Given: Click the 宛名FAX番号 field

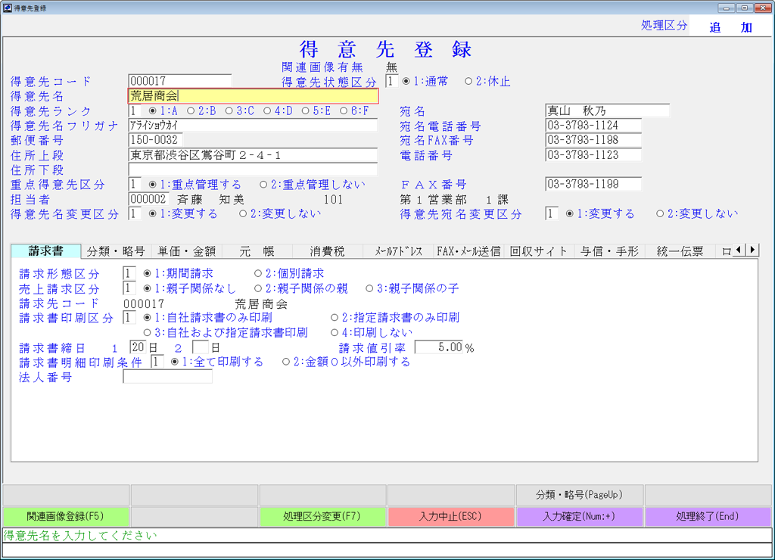Looking at the screenshot, I should [x=593, y=140].
